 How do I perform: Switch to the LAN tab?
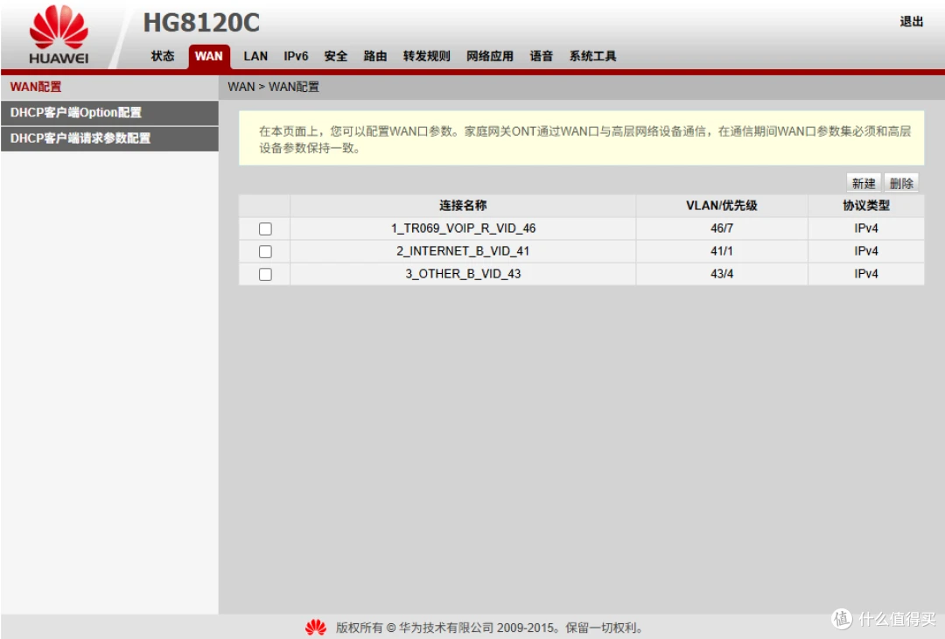[x=255, y=56]
